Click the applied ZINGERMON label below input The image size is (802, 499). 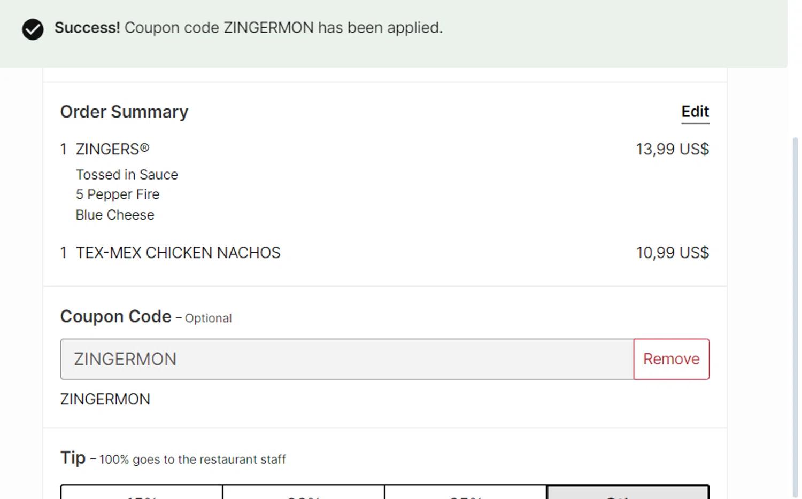pyautogui.click(x=105, y=399)
